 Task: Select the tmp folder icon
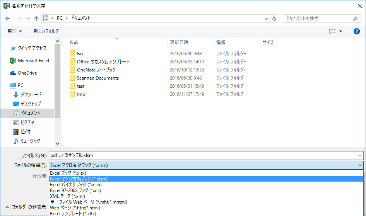72,94
